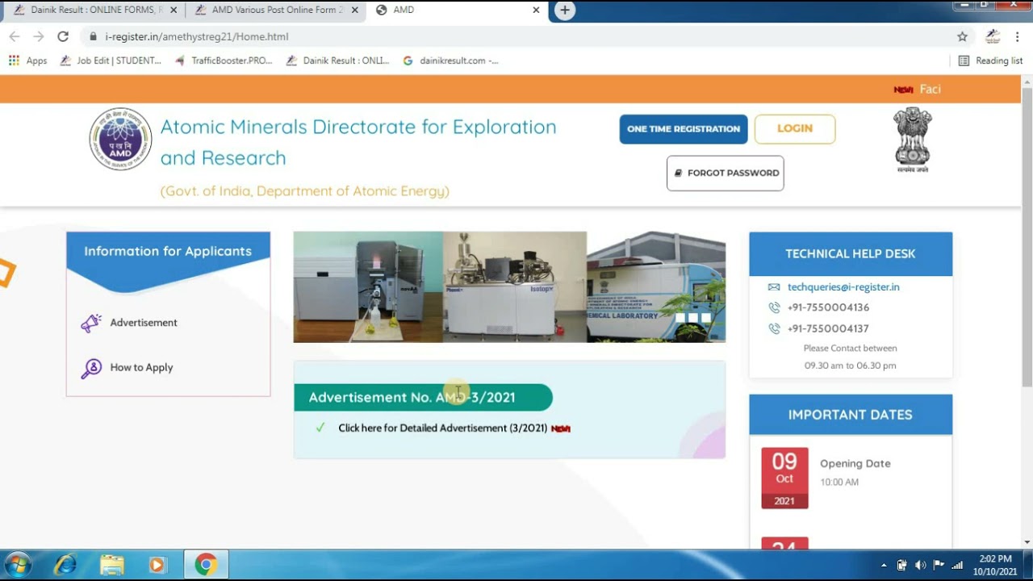Click the Atomic Minerals Directorate title
The height and width of the screenshot is (581, 1033).
358,142
